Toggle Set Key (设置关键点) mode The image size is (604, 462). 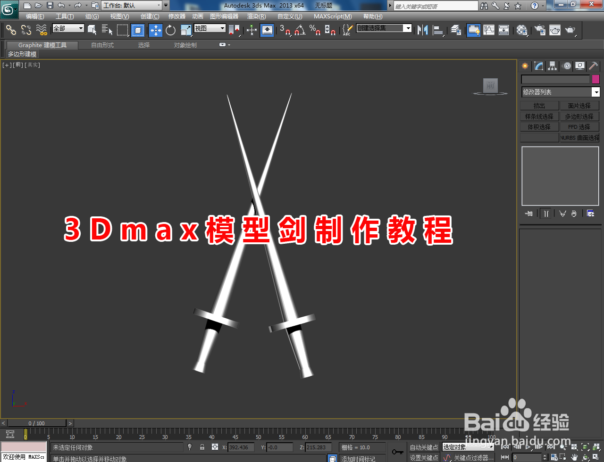click(x=424, y=458)
